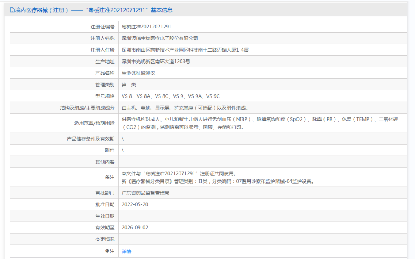Select the value 第二类

(129, 85)
